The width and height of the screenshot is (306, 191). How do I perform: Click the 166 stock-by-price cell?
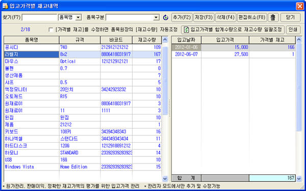point(272,47)
